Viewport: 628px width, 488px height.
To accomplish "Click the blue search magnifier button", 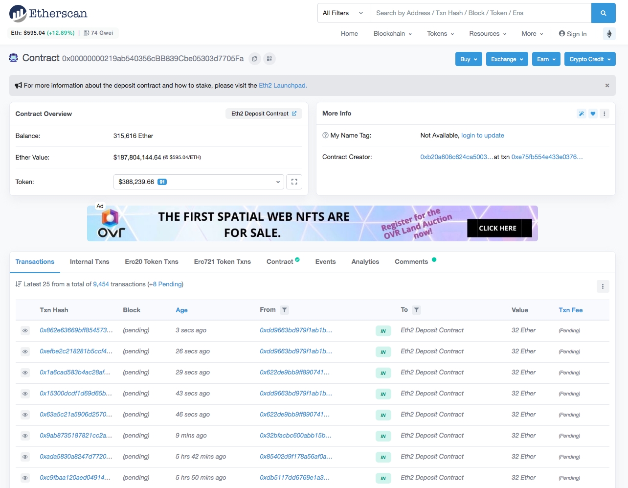I will 603,13.
